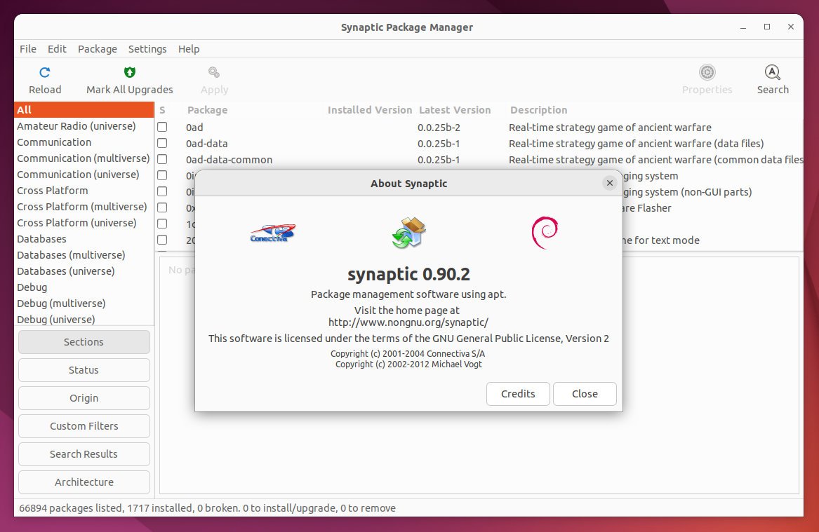Enable the 0ad-data-common checkbox
This screenshot has height=532, width=819.
(162, 159)
